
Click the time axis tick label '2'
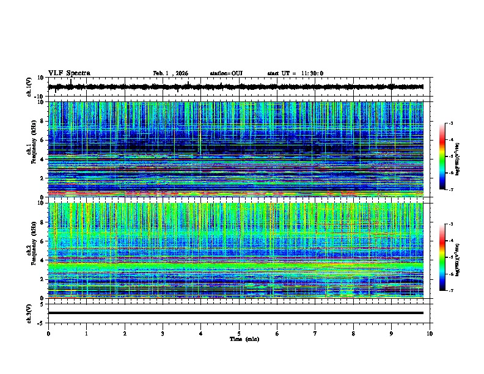point(125,334)
